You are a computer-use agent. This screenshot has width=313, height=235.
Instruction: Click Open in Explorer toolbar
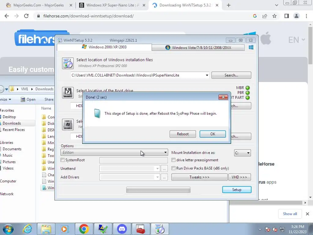28,99
